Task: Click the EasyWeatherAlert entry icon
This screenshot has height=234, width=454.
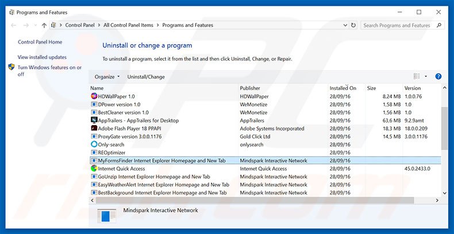Action: (x=94, y=184)
